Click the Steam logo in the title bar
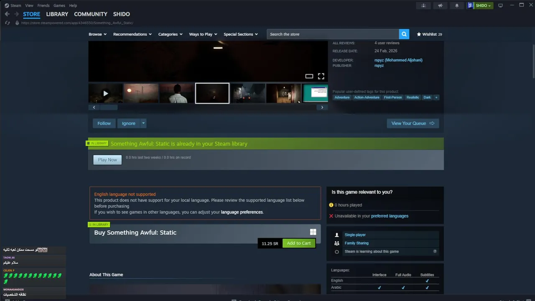The height and width of the screenshot is (301, 535). (x=7, y=5)
